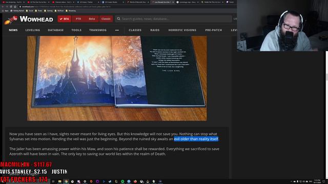Screen dimensions: 328x184
Task: Open the system clock and date
Action: [x=317, y=181]
